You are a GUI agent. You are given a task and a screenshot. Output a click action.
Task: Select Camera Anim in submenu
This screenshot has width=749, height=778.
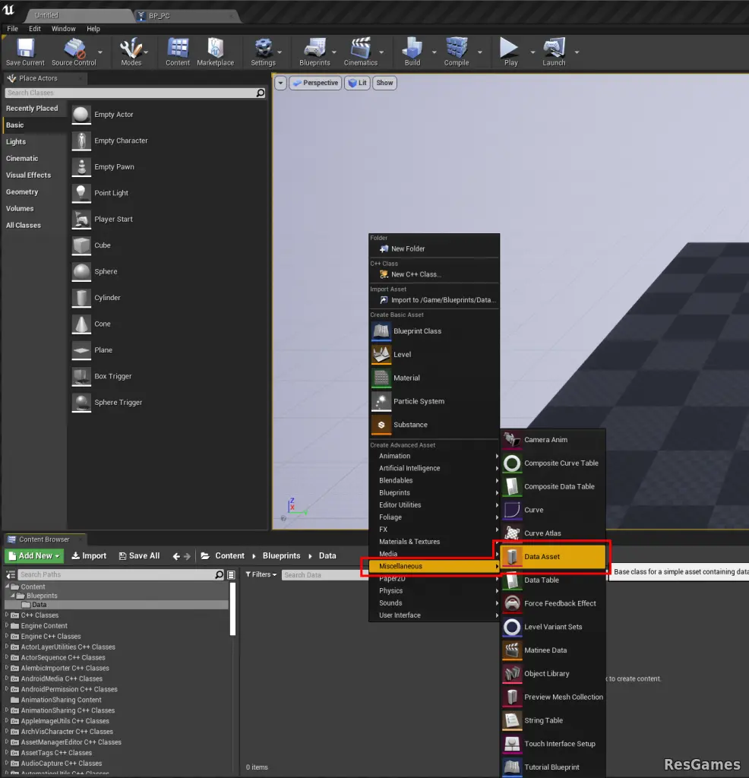coord(553,440)
